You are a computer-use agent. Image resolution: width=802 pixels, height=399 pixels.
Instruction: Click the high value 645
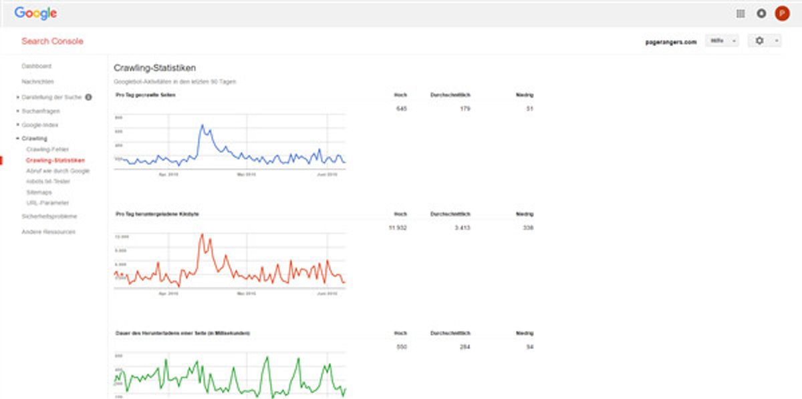[x=401, y=108]
